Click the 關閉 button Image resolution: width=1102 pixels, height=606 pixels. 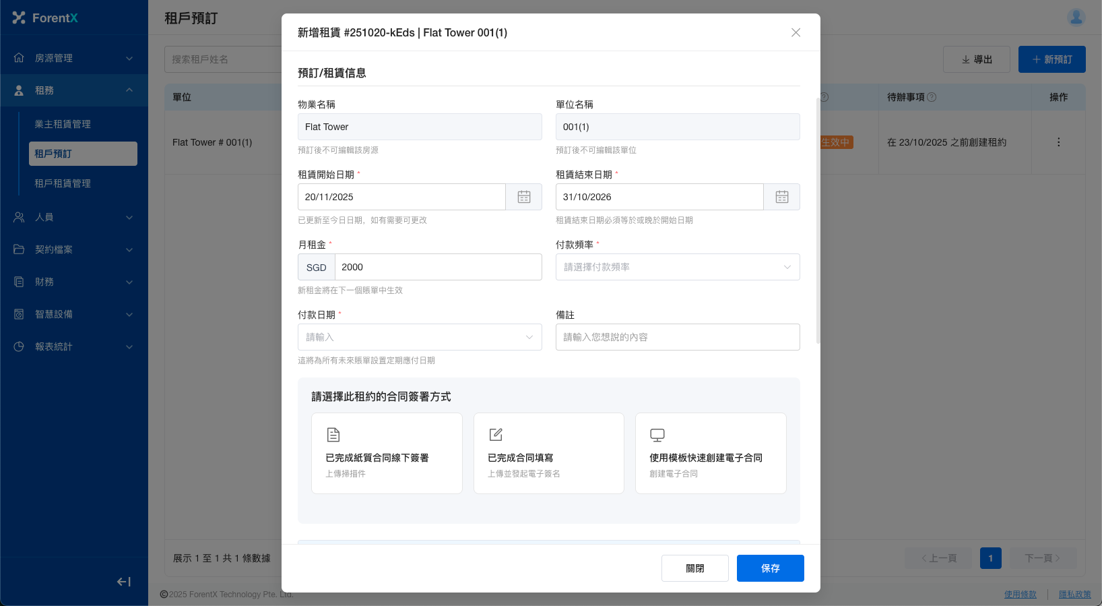(x=694, y=568)
